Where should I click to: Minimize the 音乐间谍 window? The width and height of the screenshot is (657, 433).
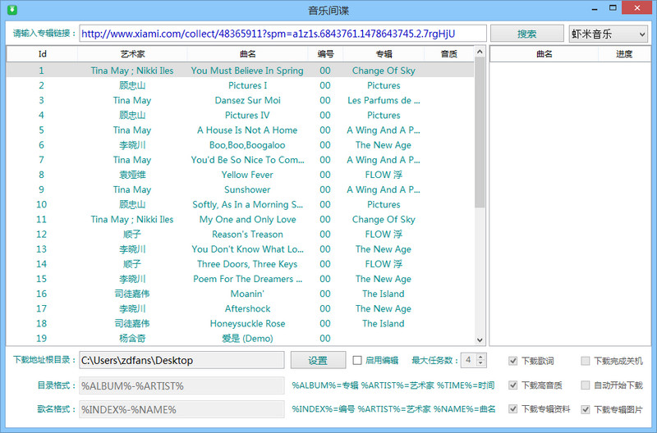pos(595,8)
